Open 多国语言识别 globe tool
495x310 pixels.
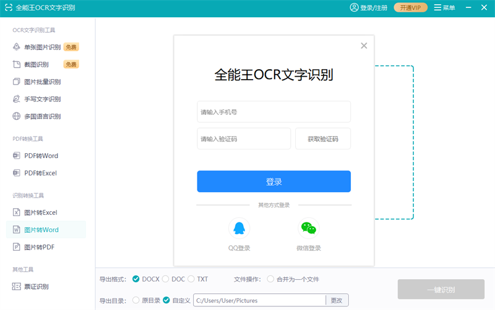click(42, 116)
